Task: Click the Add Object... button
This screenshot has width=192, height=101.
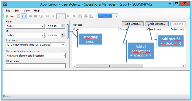Action: point(157,24)
